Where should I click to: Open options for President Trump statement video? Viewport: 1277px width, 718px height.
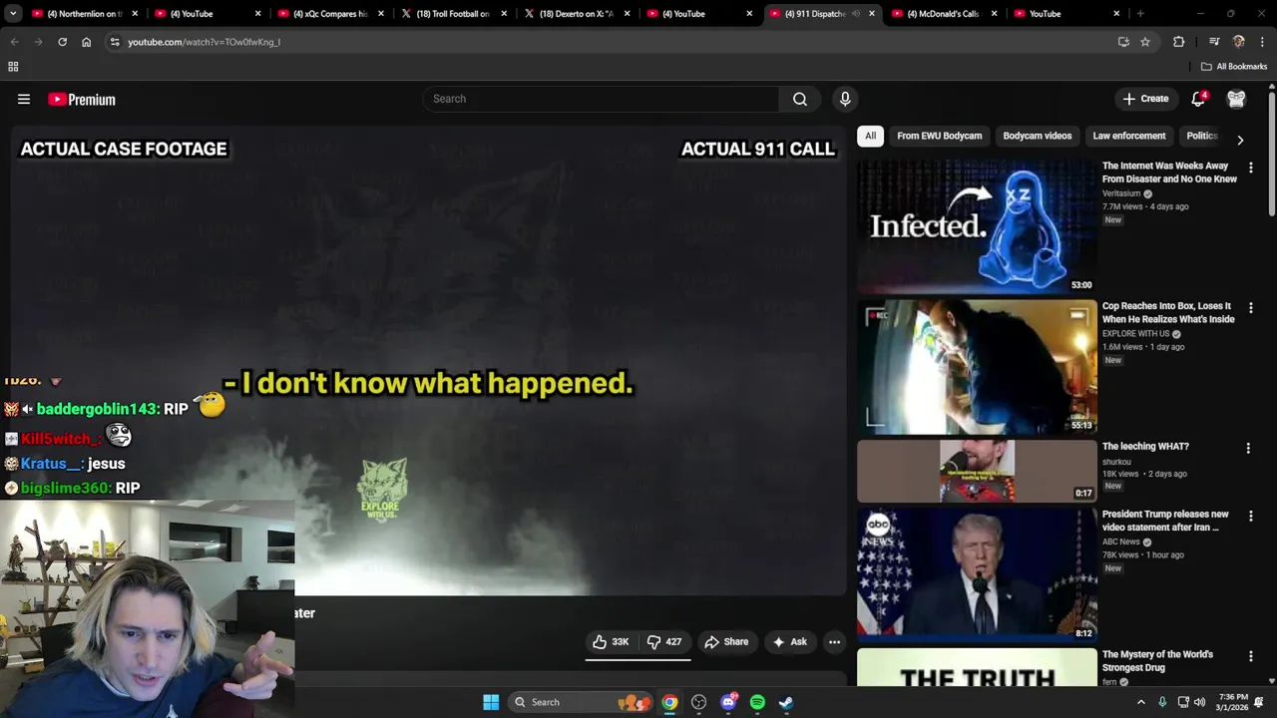click(x=1251, y=517)
